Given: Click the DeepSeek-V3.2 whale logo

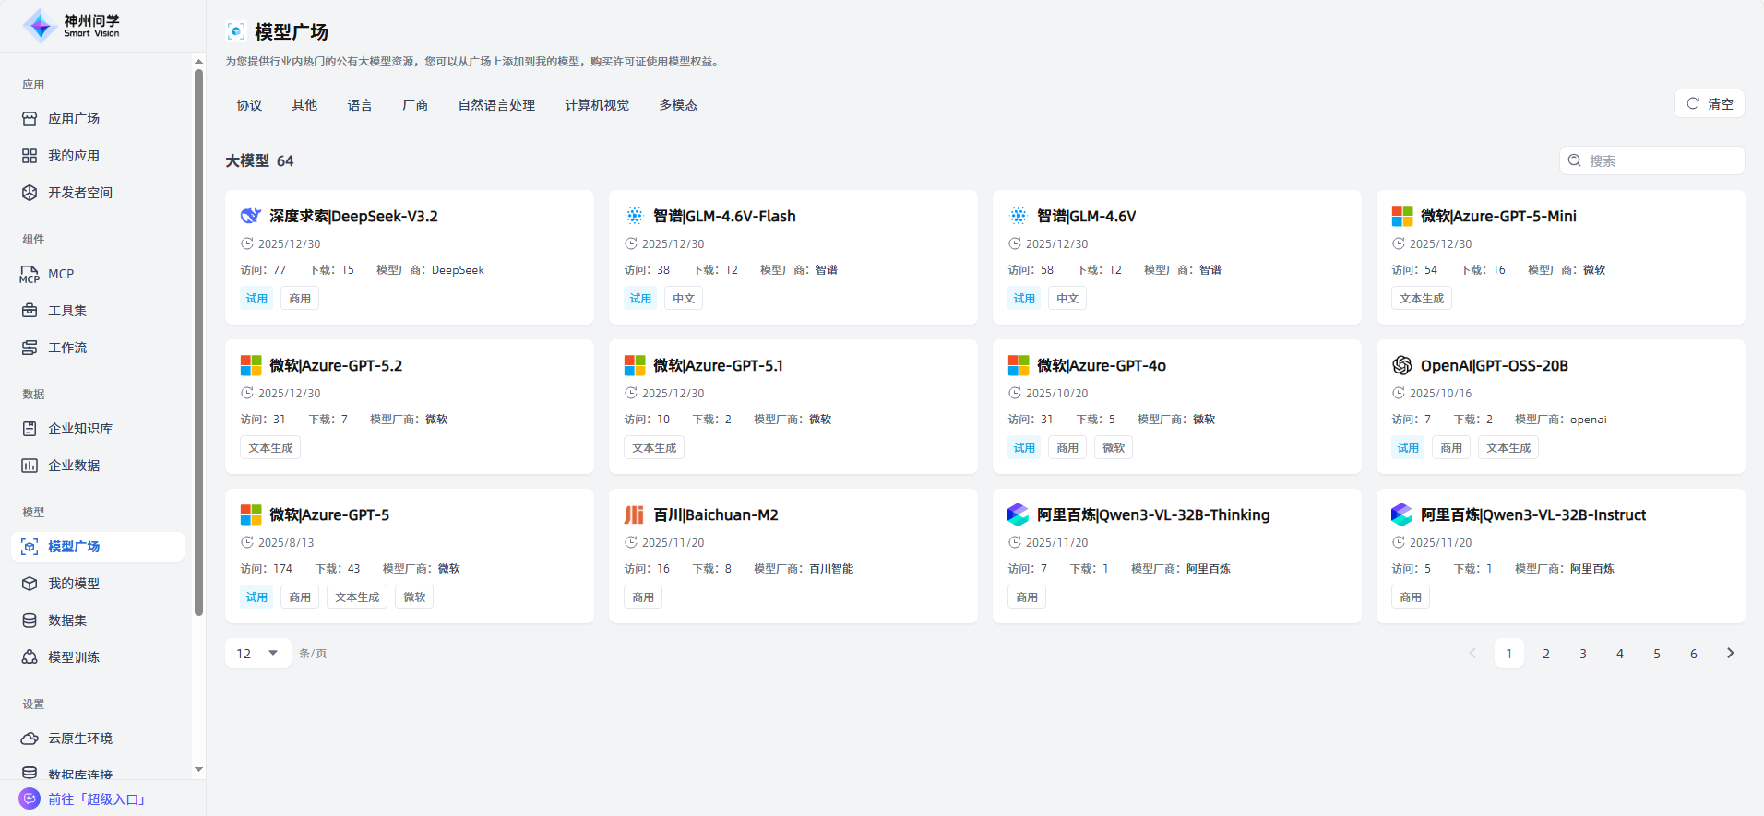Looking at the screenshot, I should 251,216.
